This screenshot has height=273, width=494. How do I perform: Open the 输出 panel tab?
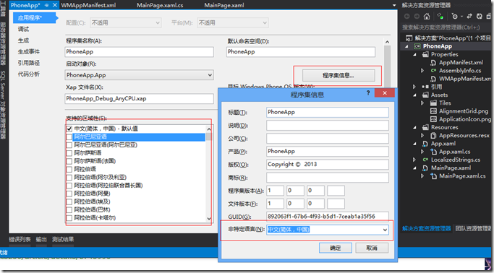(x=41, y=239)
